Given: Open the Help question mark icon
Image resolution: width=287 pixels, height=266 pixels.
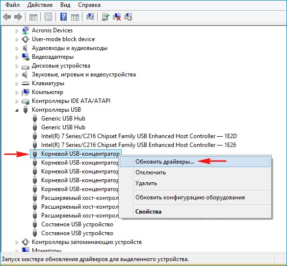Looking at the screenshot, I should (63, 17).
